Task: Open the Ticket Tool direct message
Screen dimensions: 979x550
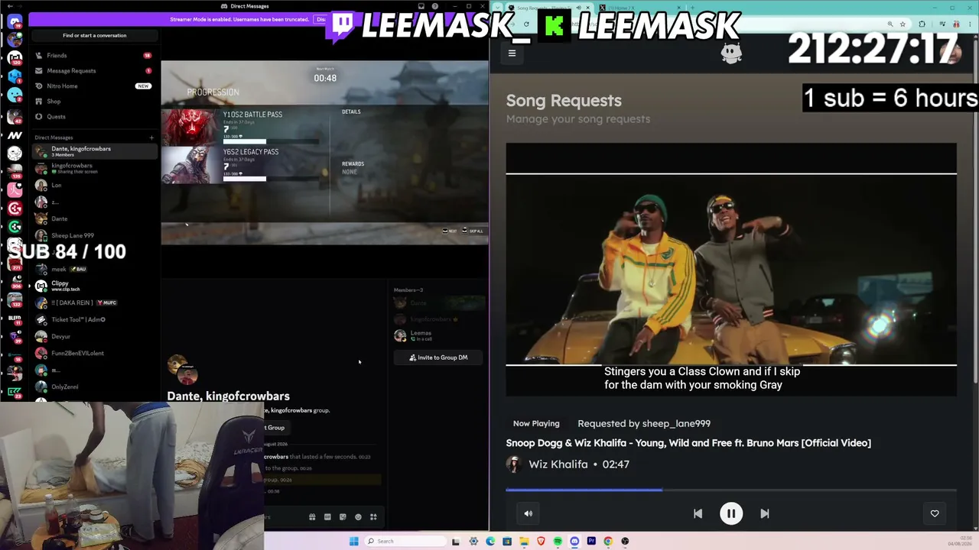Action: (x=95, y=319)
